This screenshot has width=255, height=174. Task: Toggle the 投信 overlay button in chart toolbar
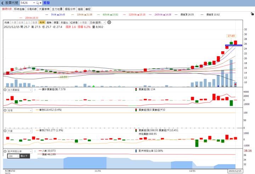(x=21, y=22)
